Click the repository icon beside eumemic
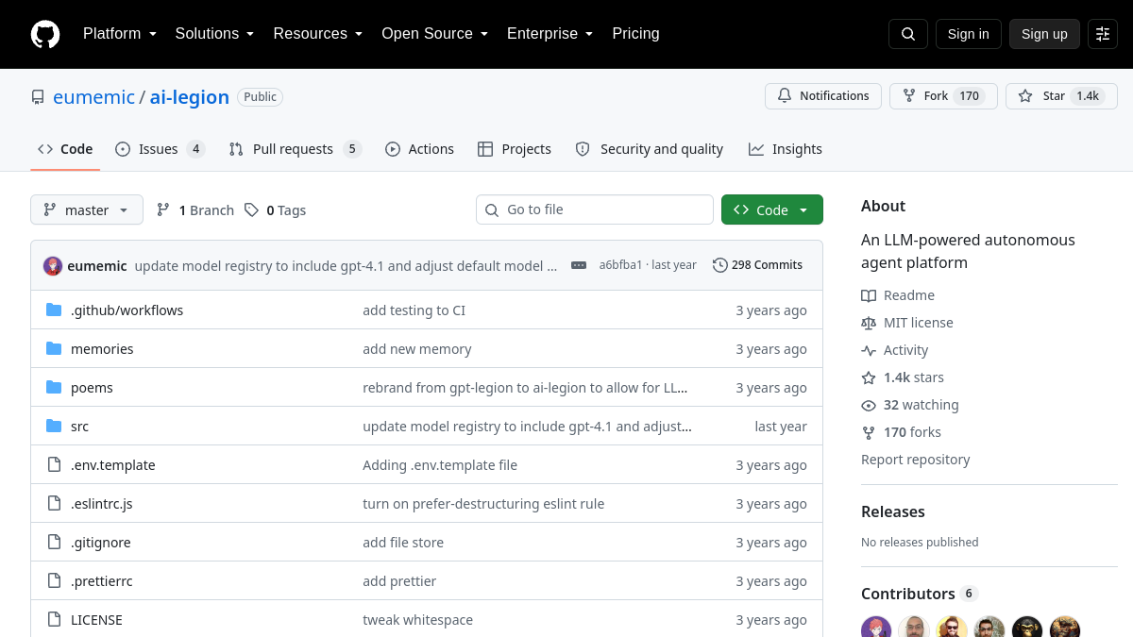Image resolution: width=1133 pixels, height=637 pixels. click(x=38, y=97)
